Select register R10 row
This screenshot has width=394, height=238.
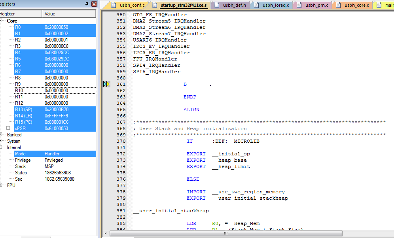click(x=55, y=91)
